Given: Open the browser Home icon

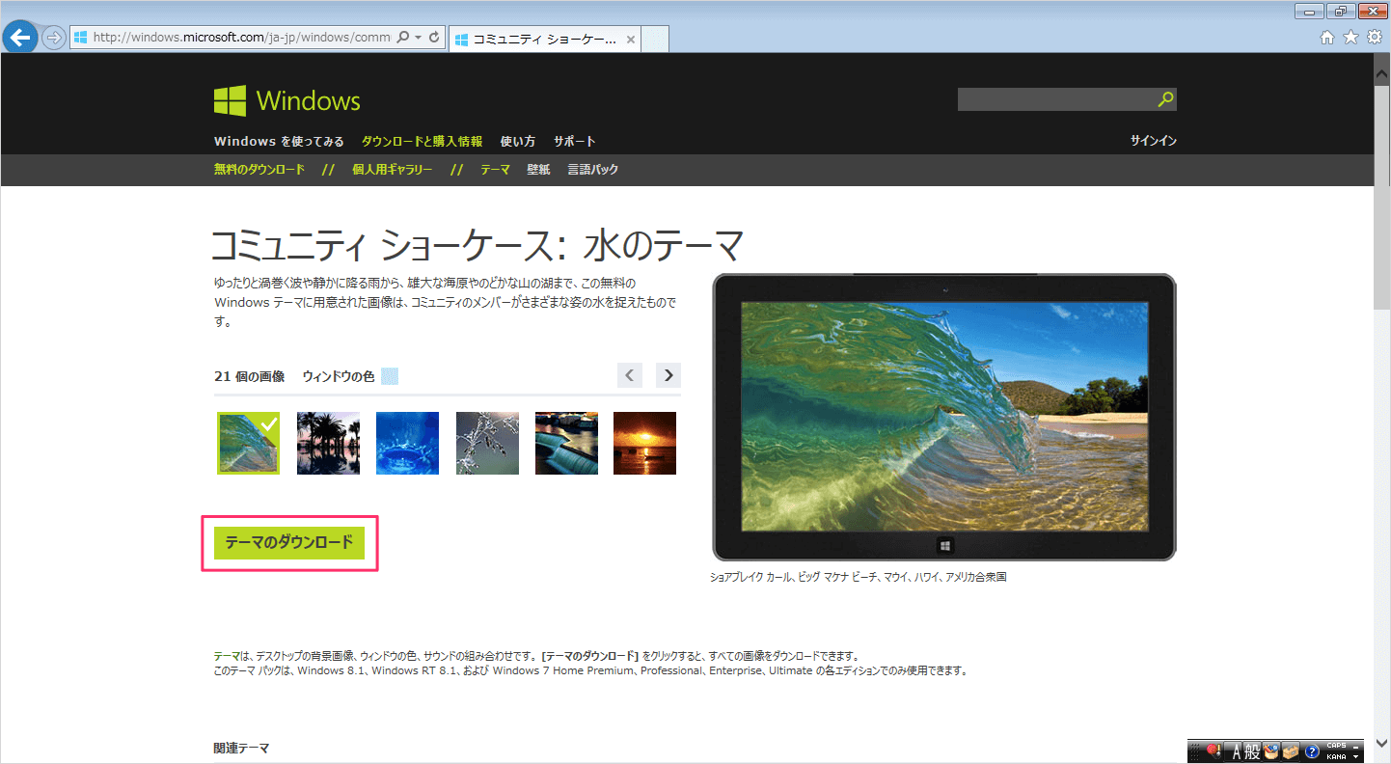Looking at the screenshot, I should pyautogui.click(x=1327, y=38).
